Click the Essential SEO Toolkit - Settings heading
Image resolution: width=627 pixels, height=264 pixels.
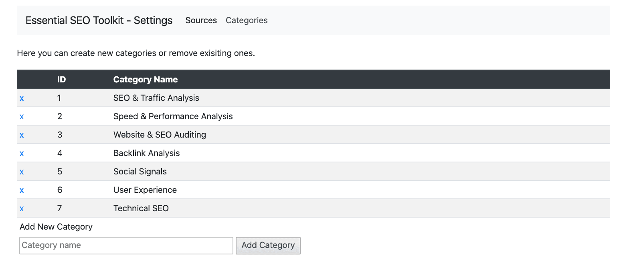click(99, 20)
